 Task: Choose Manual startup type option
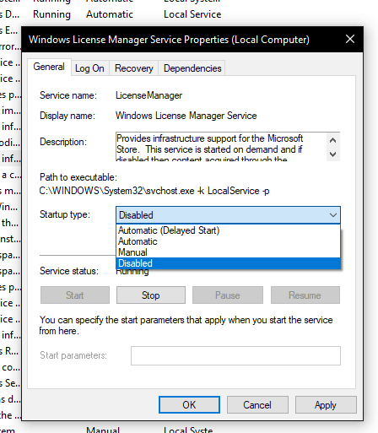pyautogui.click(x=228, y=252)
